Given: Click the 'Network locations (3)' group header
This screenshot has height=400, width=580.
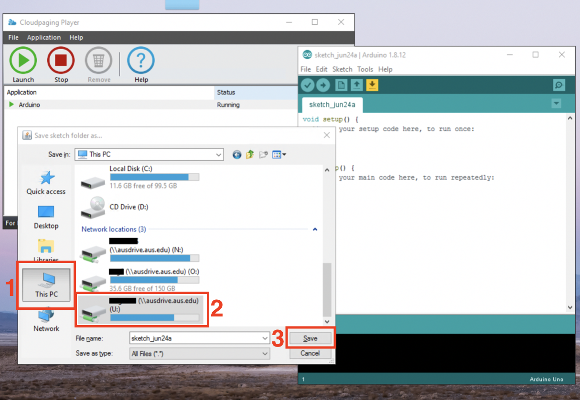Looking at the screenshot, I should pyautogui.click(x=114, y=230).
